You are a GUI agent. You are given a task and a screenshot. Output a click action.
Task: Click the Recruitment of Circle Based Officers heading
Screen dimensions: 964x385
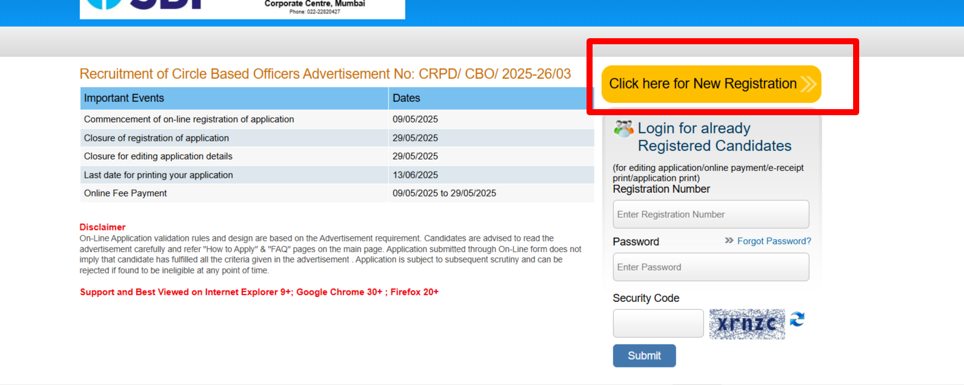tap(325, 74)
